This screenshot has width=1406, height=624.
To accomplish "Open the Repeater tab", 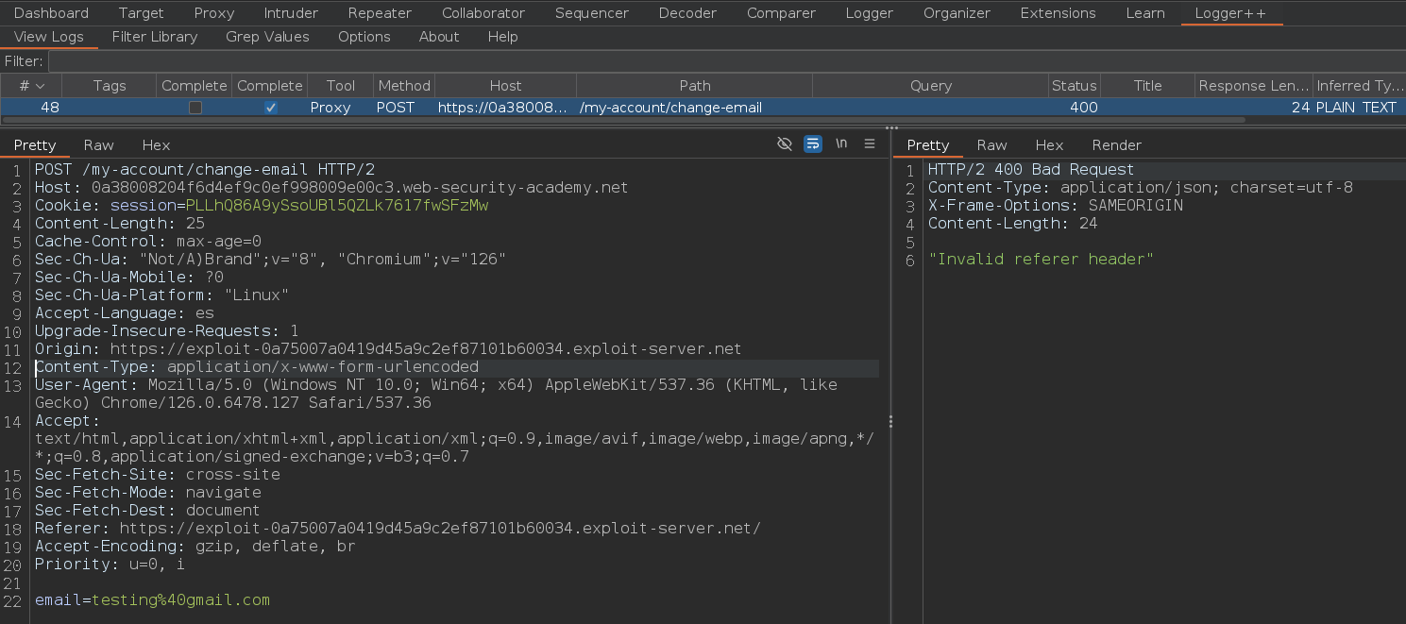I will coord(380,13).
